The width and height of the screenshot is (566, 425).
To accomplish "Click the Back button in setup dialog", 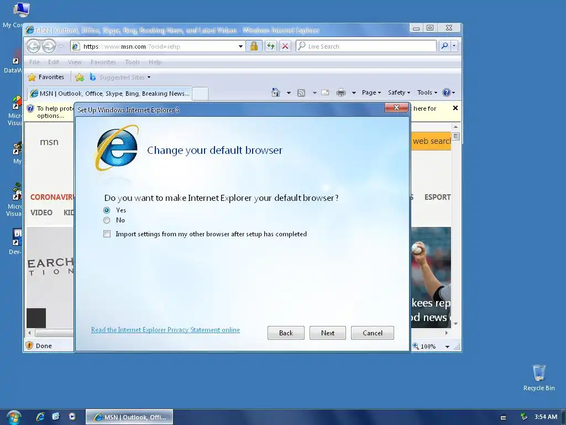I will (286, 333).
